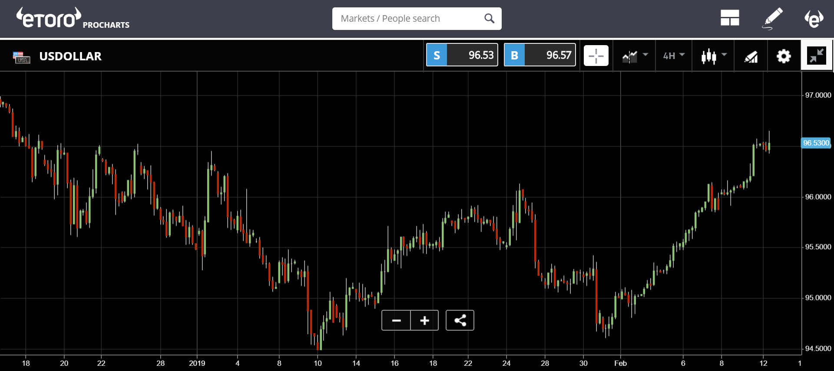Open the 4H timeframe dropdown

[673, 56]
